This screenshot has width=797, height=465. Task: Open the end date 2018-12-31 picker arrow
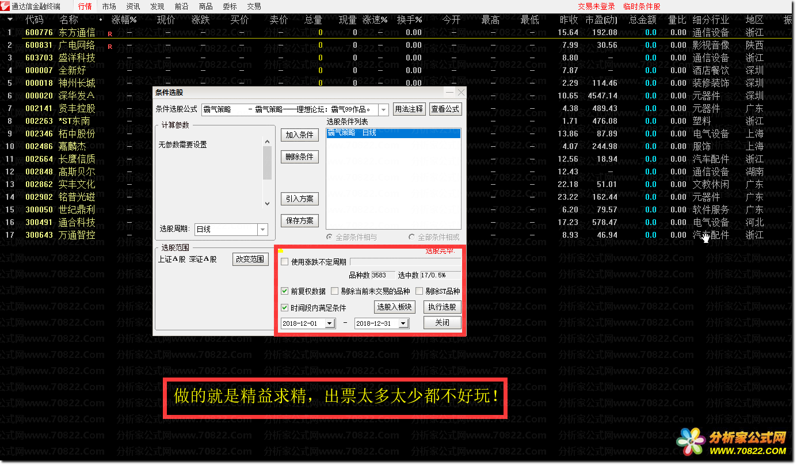[x=403, y=323]
